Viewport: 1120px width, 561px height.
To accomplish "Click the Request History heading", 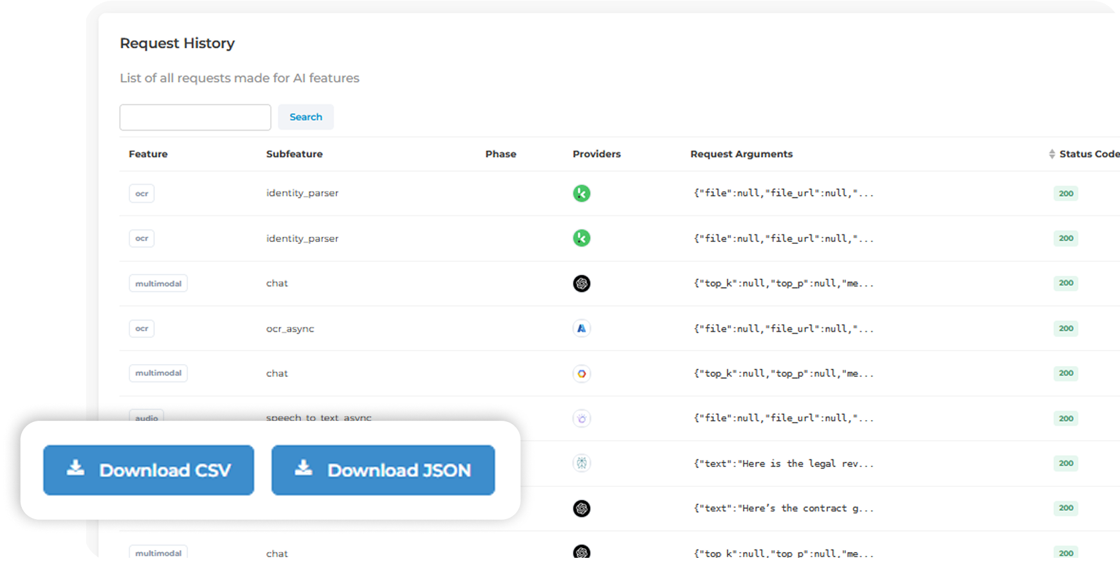I will (x=177, y=43).
